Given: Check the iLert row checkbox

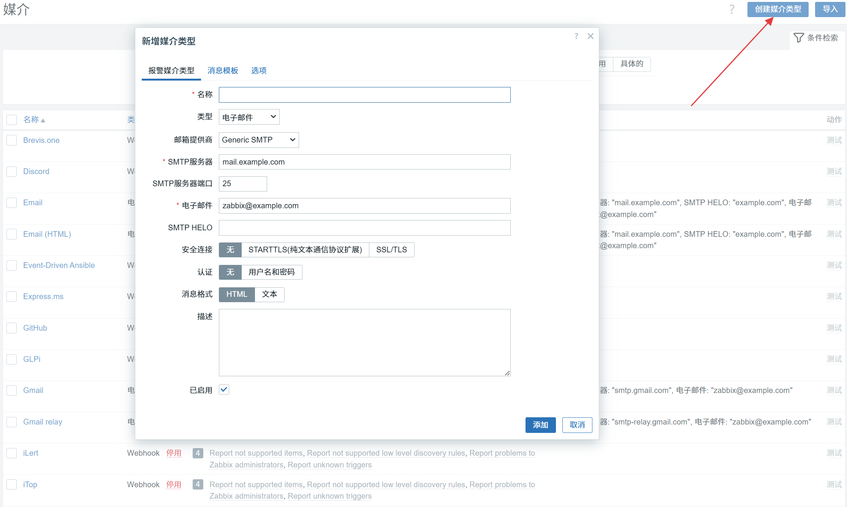Looking at the screenshot, I should tap(12, 453).
